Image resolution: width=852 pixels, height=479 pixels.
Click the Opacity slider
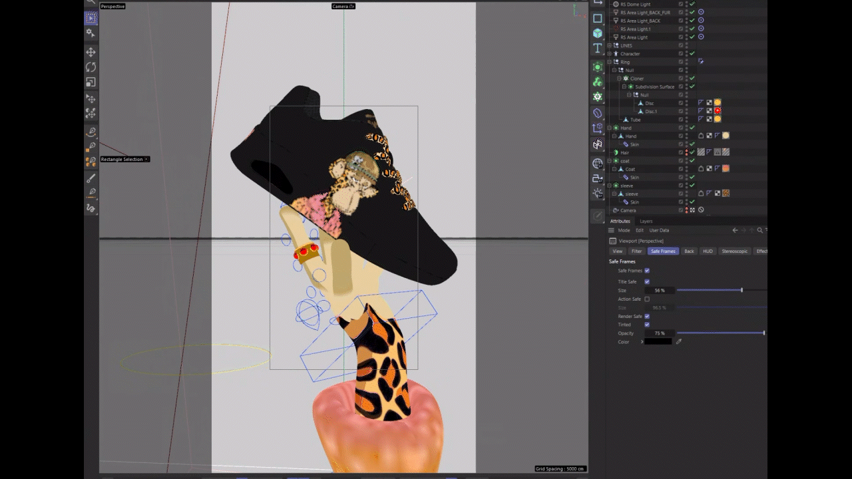(x=722, y=333)
